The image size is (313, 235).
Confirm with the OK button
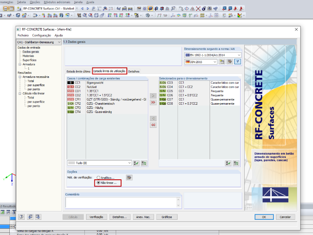click(x=264, y=217)
